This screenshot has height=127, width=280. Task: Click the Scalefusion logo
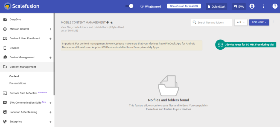(22, 6)
